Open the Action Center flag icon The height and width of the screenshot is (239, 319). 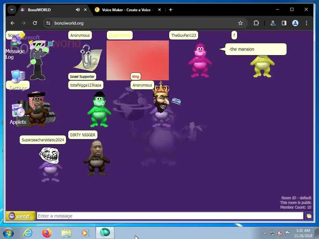tap(287, 233)
